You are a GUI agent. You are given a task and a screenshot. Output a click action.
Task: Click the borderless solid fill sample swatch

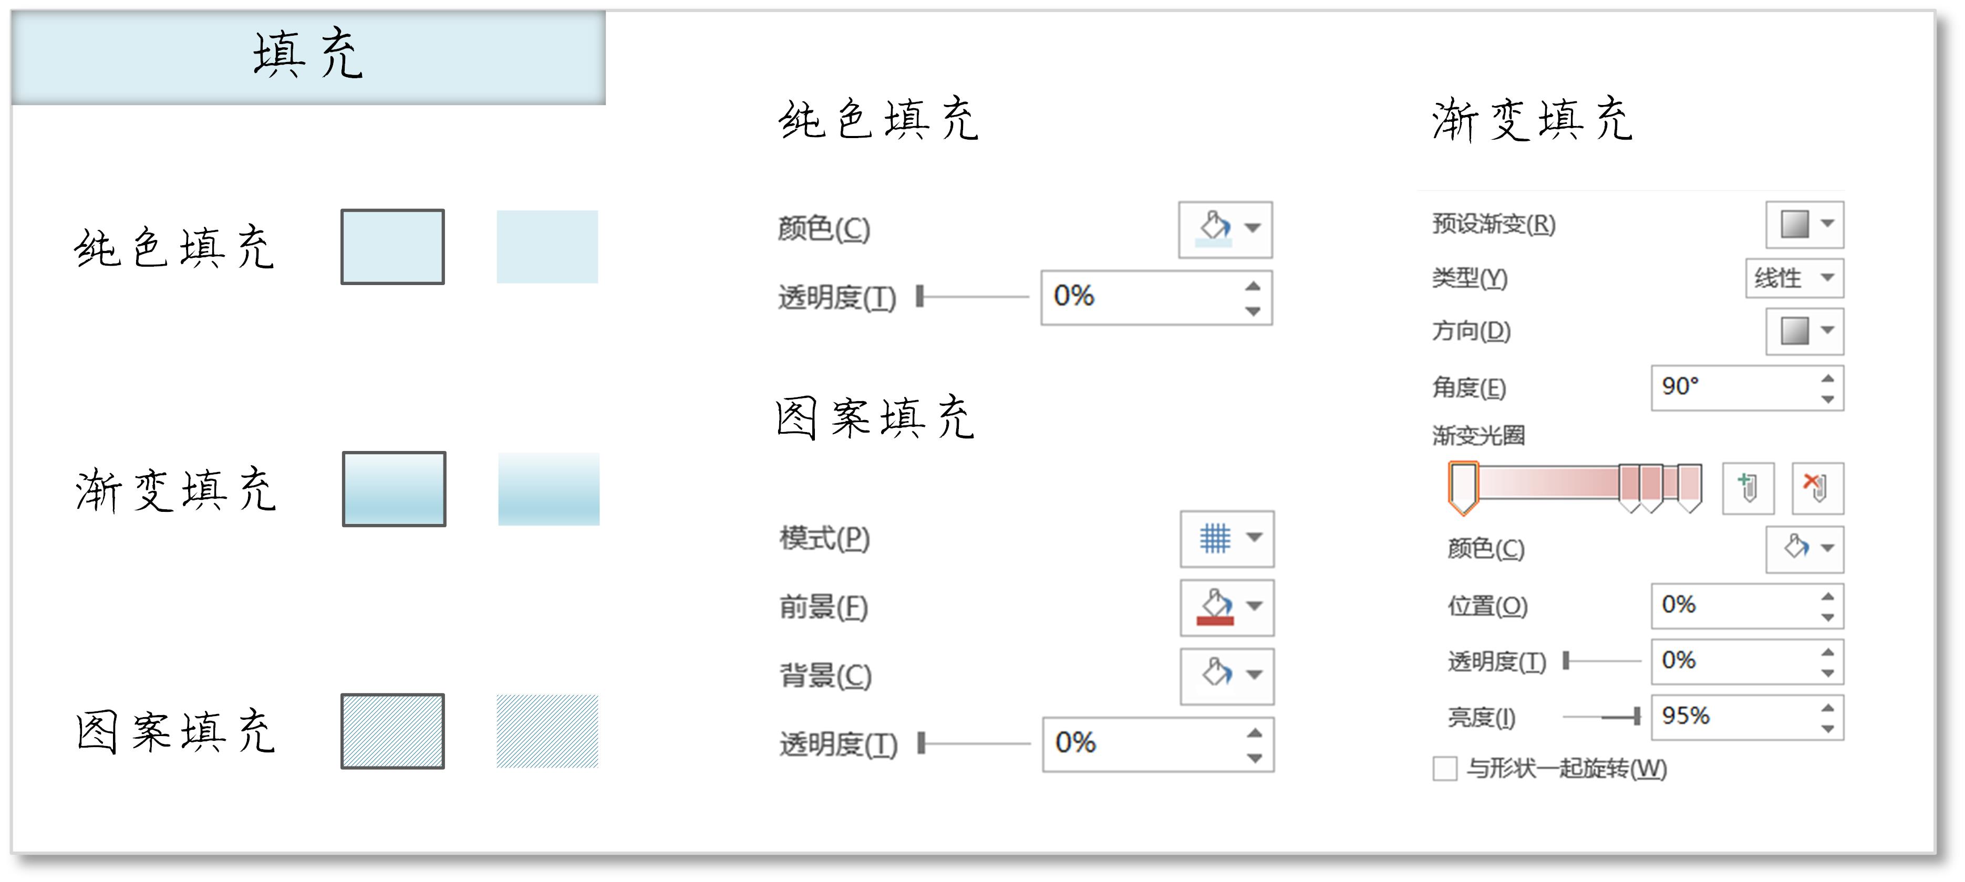547,247
